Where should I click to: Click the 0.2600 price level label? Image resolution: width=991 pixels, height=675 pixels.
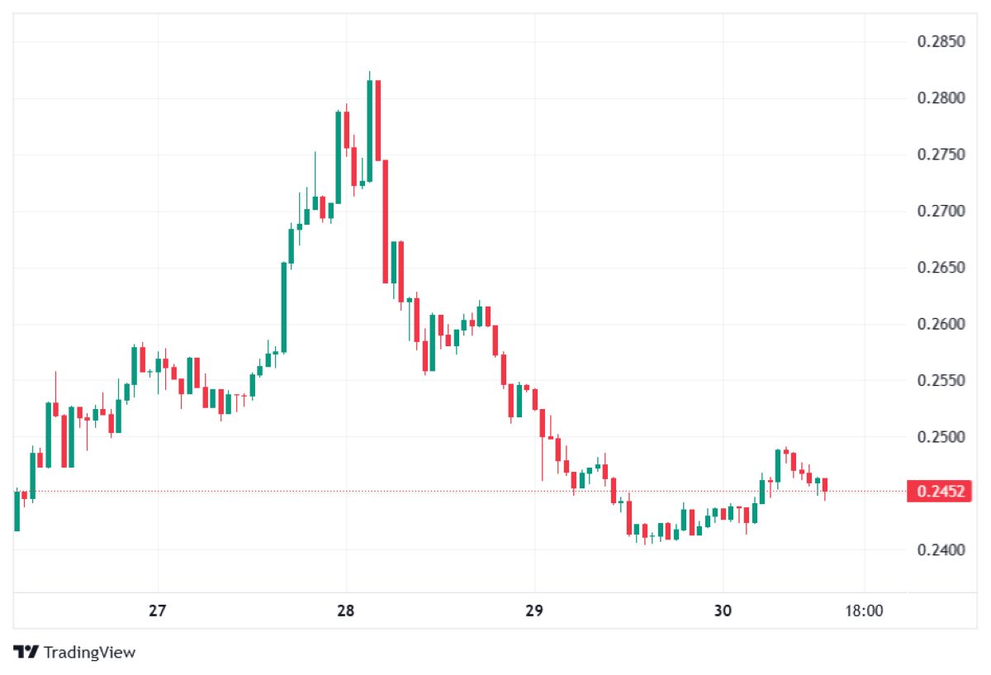[x=941, y=324]
